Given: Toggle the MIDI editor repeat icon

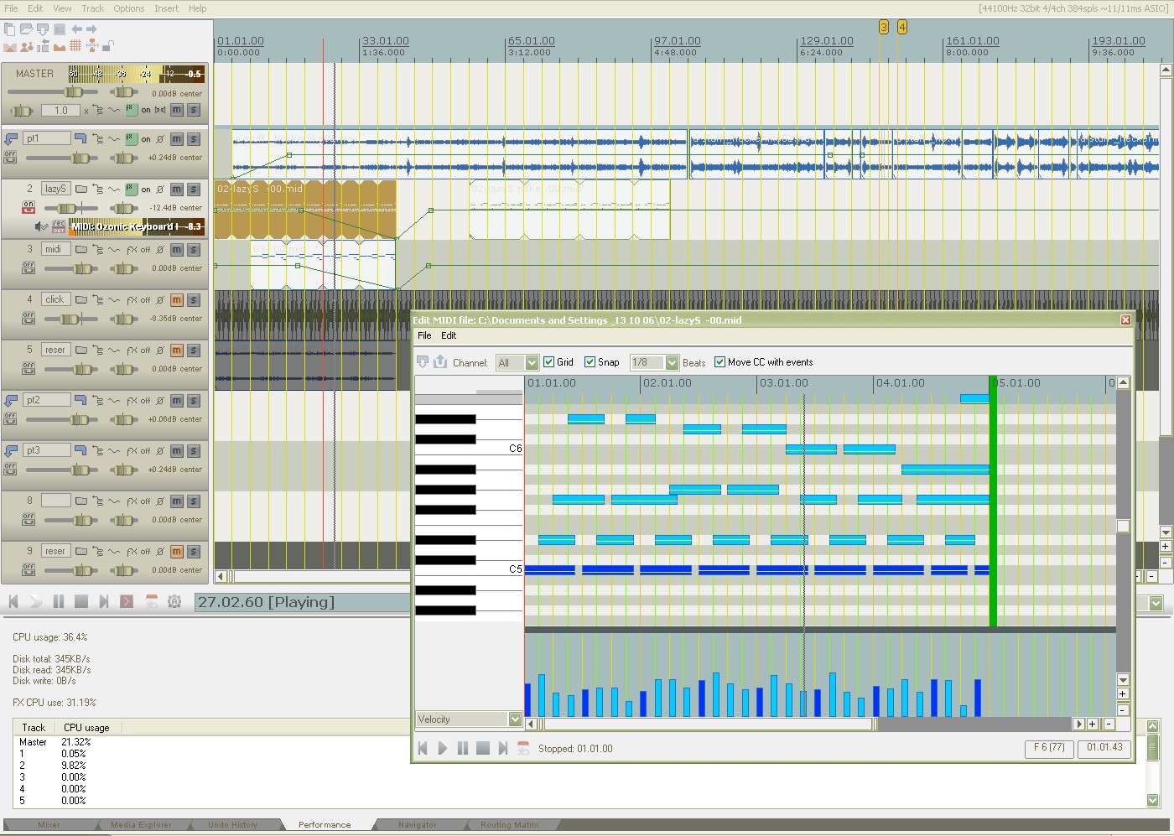Looking at the screenshot, I should (x=523, y=748).
